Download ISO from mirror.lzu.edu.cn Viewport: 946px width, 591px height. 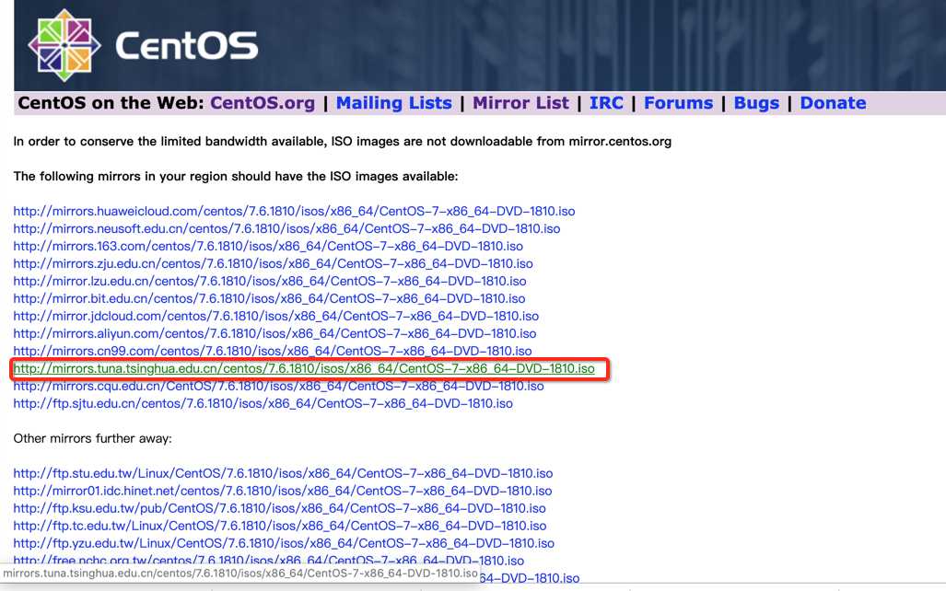pyautogui.click(x=270, y=281)
